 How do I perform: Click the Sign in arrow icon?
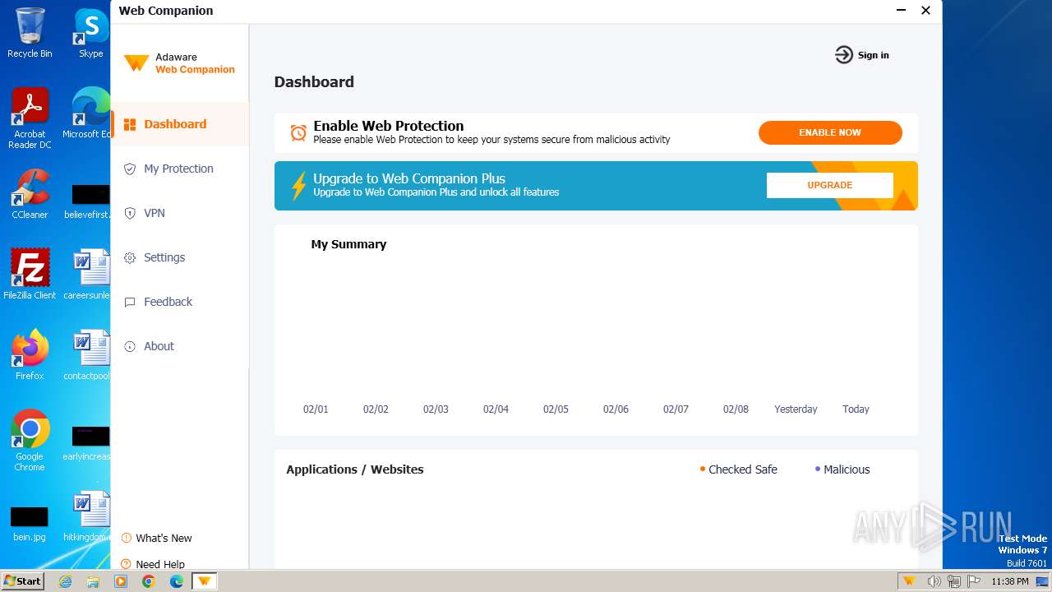(x=844, y=55)
